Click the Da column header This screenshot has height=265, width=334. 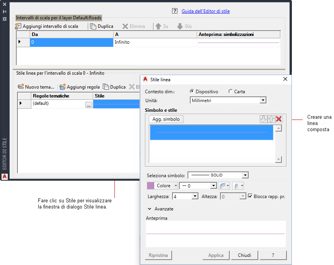tap(72, 34)
